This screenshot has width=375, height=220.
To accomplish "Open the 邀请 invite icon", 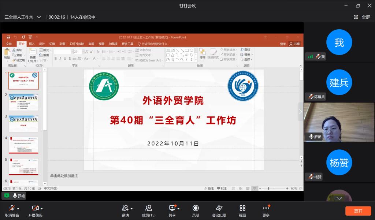I will (125, 208).
